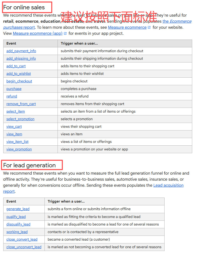Open the add_to_wishlist event link
This screenshot has width=200, height=257.
click(19, 74)
